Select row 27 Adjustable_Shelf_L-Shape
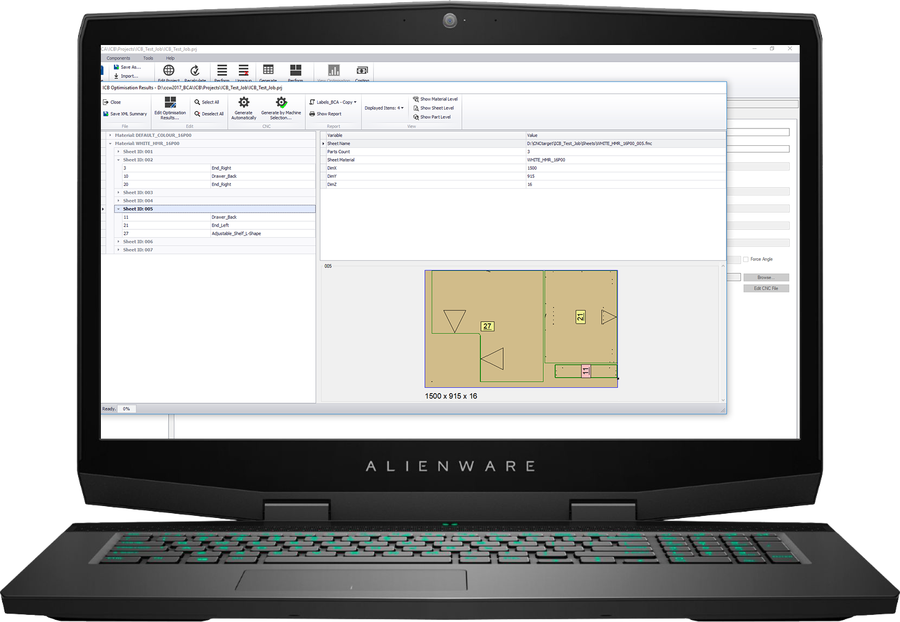Screen dimensions: 900x622 [219, 234]
